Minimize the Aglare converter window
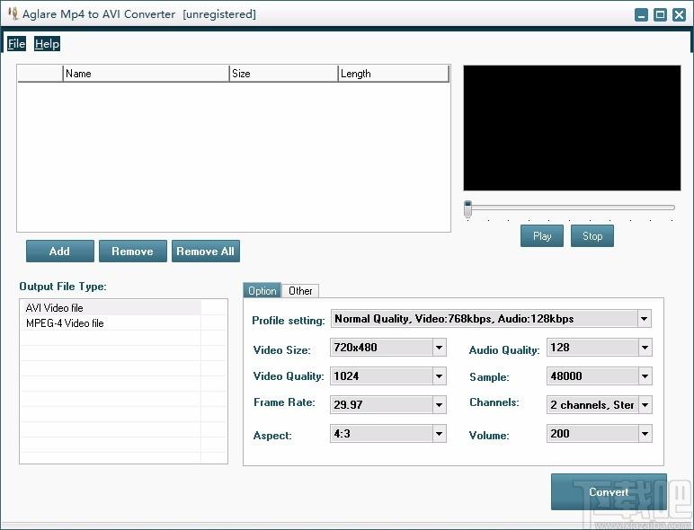Viewport: 694px width, 530px height. pyautogui.click(x=641, y=14)
